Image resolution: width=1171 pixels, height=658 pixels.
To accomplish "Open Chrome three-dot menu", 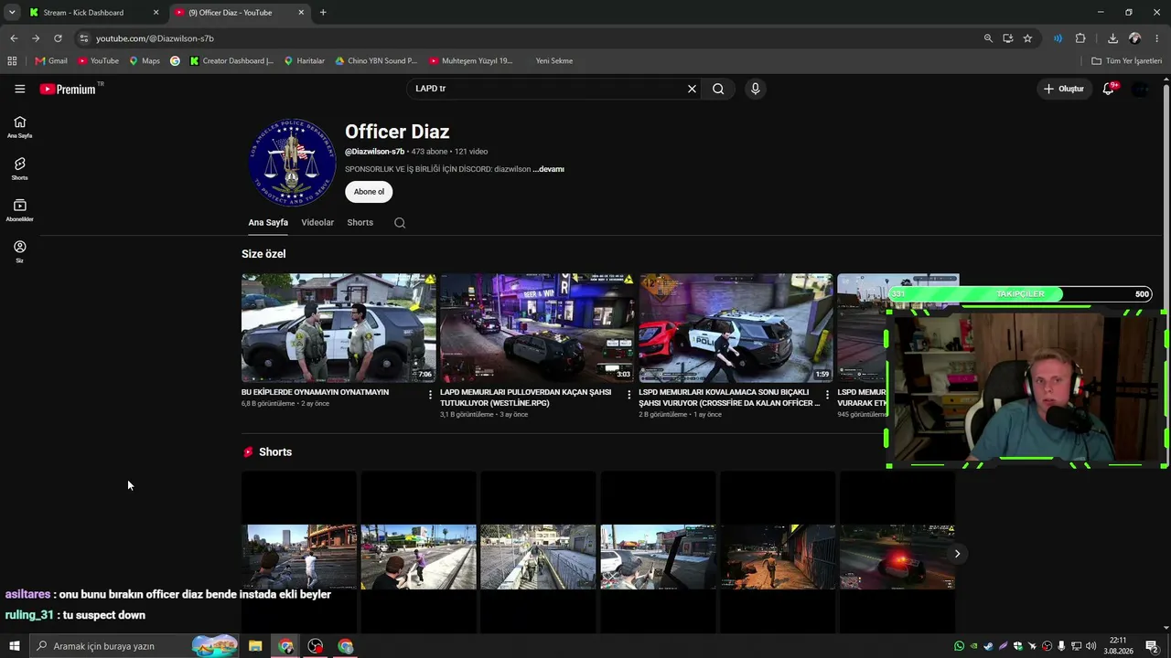I will (x=1157, y=38).
